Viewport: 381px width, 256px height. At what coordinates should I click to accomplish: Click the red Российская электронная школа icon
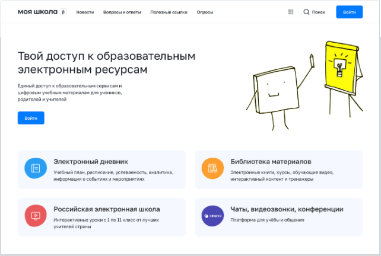pos(36,215)
